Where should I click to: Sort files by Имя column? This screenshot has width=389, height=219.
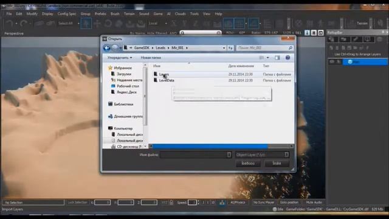(x=157, y=66)
